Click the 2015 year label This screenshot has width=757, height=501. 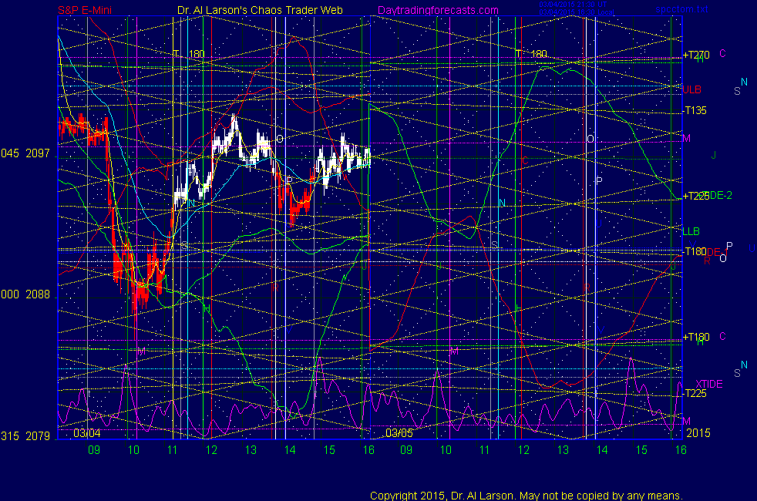(698, 433)
